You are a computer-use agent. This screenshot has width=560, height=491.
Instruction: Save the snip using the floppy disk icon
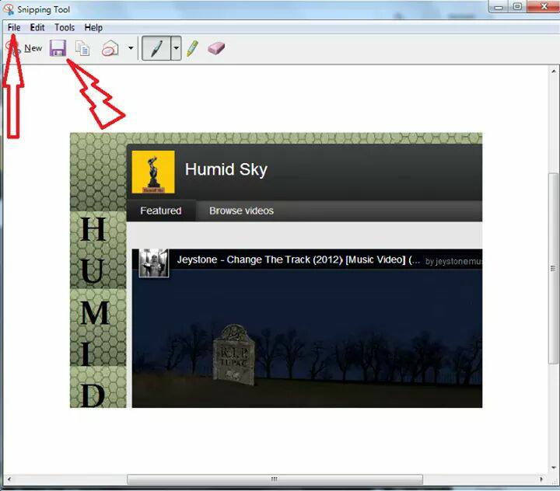[x=58, y=48]
